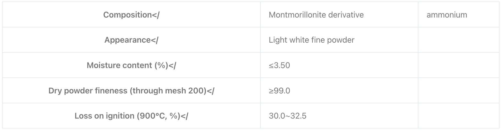Screen dimensions: 502x131
Task: Select the empty third-column cell in Loss on ignition row
Action: (x=458, y=116)
